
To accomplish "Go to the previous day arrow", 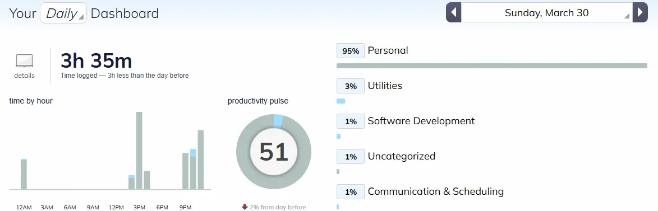I will pyautogui.click(x=454, y=12).
